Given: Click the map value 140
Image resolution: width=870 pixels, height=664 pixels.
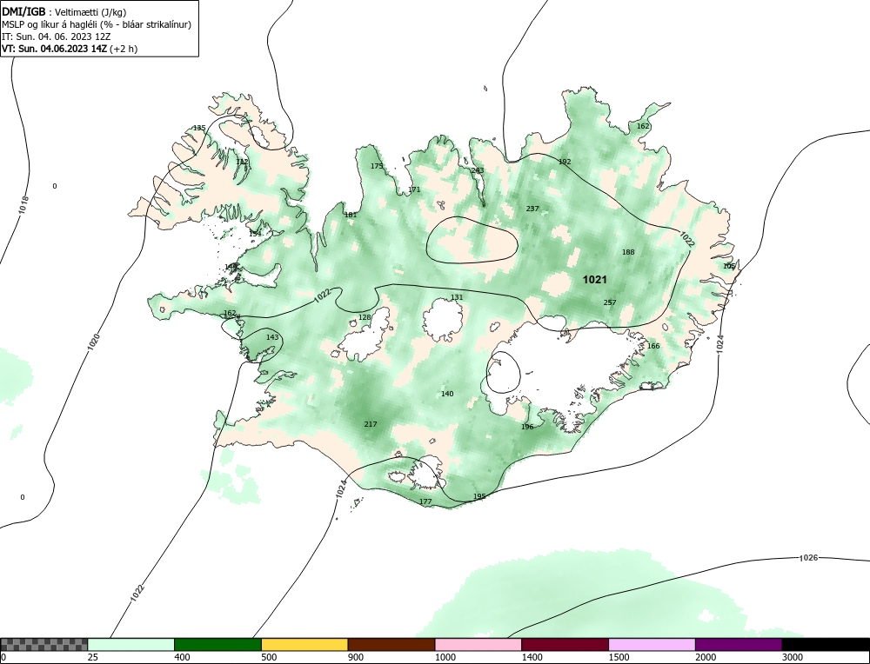Looking at the screenshot, I should 446,394.
